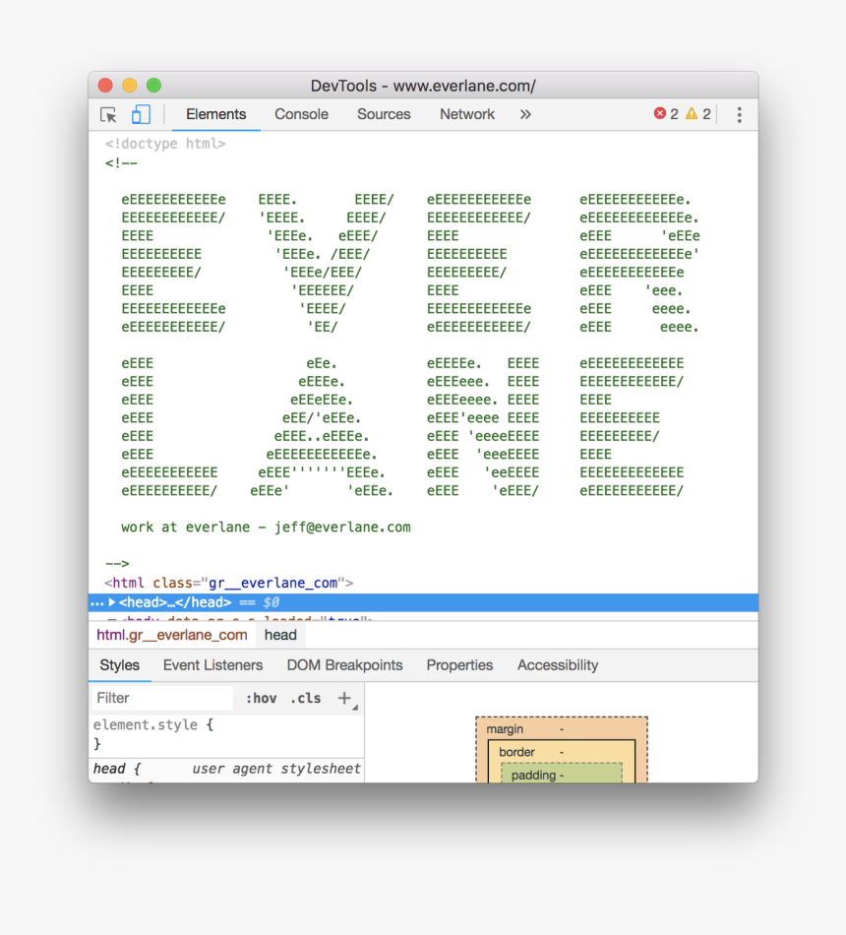This screenshot has width=846, height=935.
Task: Toggle the :hov element state pane
Action: (x=261, y=698)
